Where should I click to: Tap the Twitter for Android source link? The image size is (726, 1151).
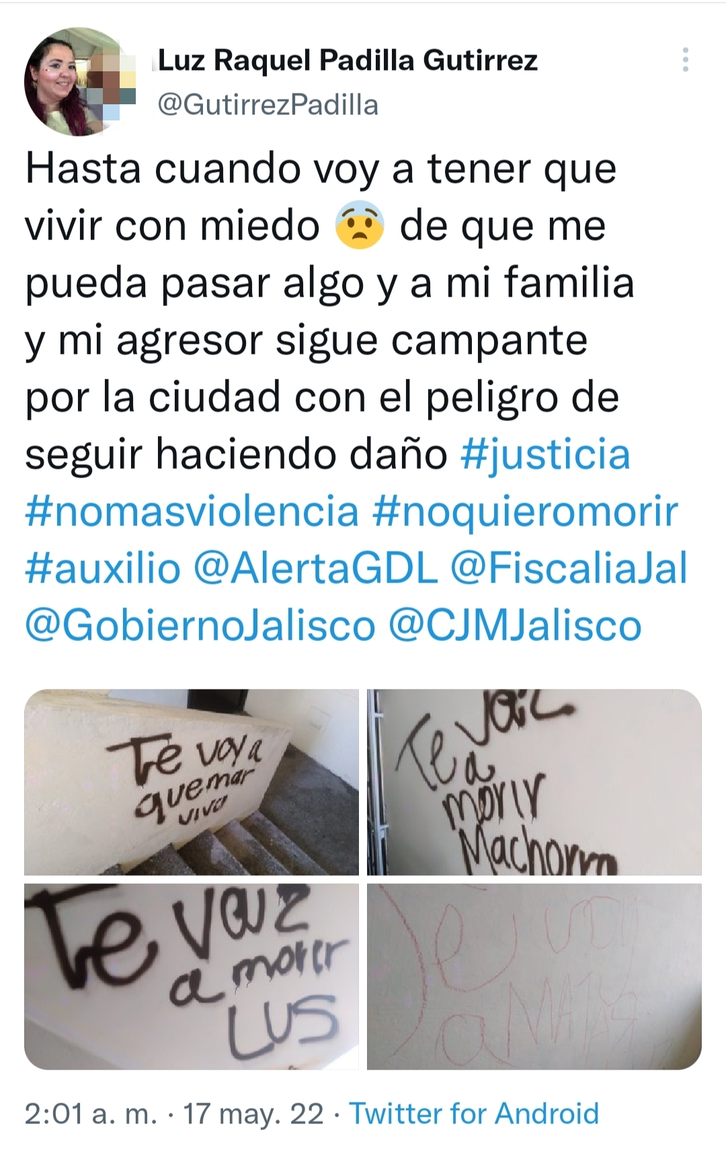coord(474,1113)
